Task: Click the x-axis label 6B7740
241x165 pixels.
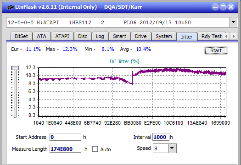Action: [x=92, y=123]
